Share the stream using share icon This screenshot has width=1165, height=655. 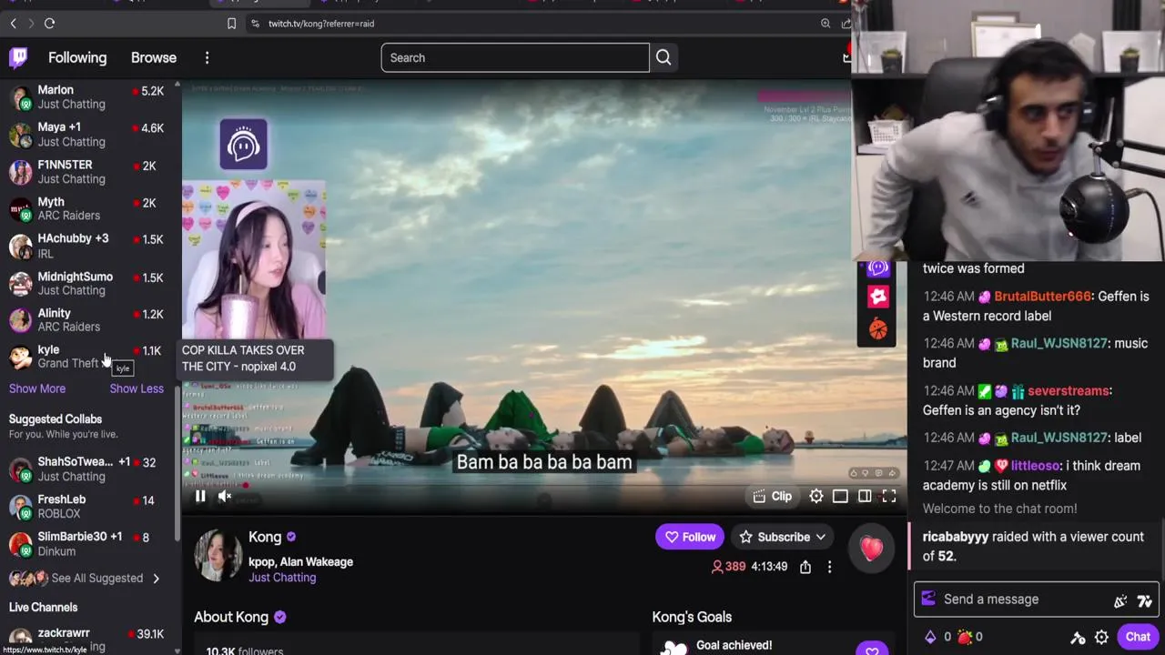point(805,567)
